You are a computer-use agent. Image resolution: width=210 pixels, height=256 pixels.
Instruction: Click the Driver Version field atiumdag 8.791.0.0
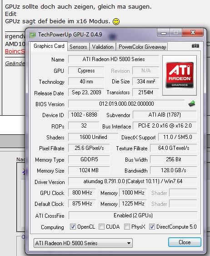pyautogui.click(x=133, y=181)
